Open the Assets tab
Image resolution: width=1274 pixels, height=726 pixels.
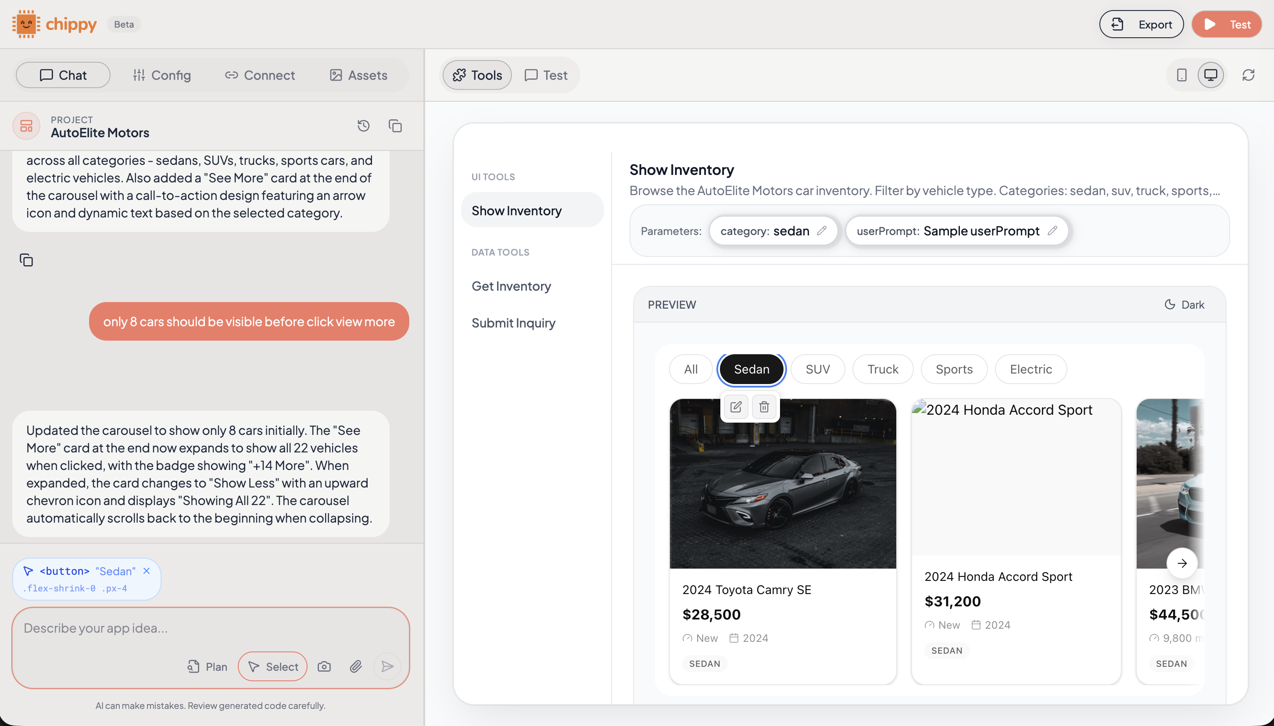tap(358, 75)
